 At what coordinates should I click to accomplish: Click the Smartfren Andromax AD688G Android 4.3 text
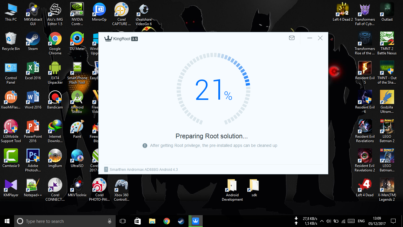[144, 170]
